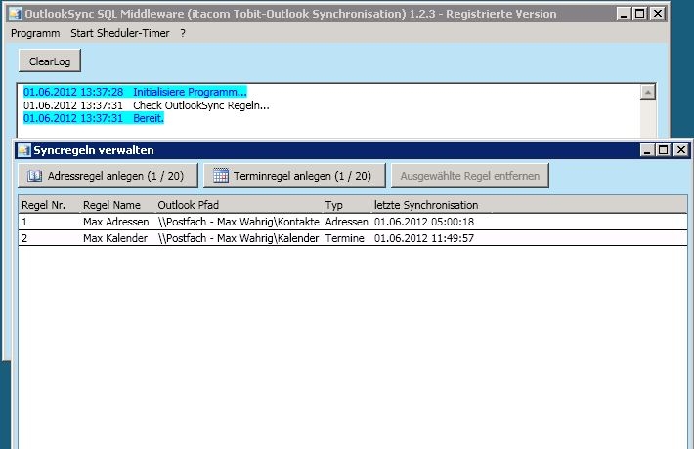The image size is (694, 449).
Task: Click Ausgewählte Regel entfernen button
Action: tap(469, 176)
